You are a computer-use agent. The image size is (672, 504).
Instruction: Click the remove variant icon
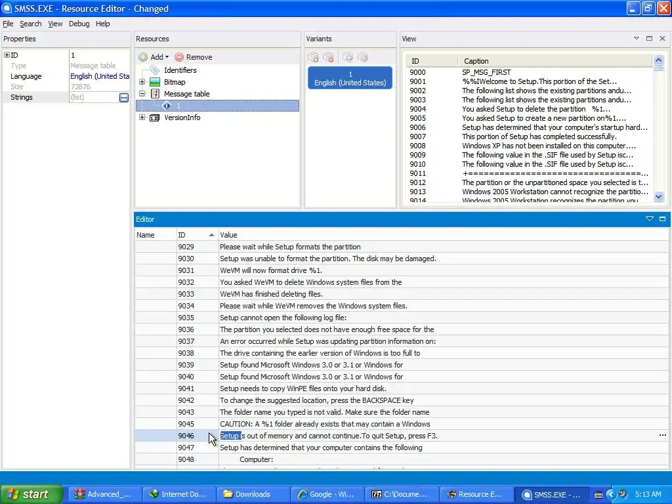pyautogui.click(x=329, y=57)
